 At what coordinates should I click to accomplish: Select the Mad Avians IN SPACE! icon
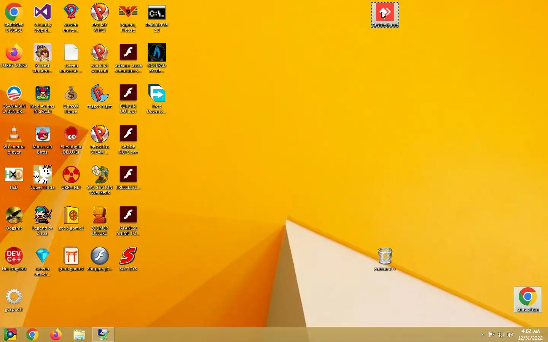pos(43,99)
